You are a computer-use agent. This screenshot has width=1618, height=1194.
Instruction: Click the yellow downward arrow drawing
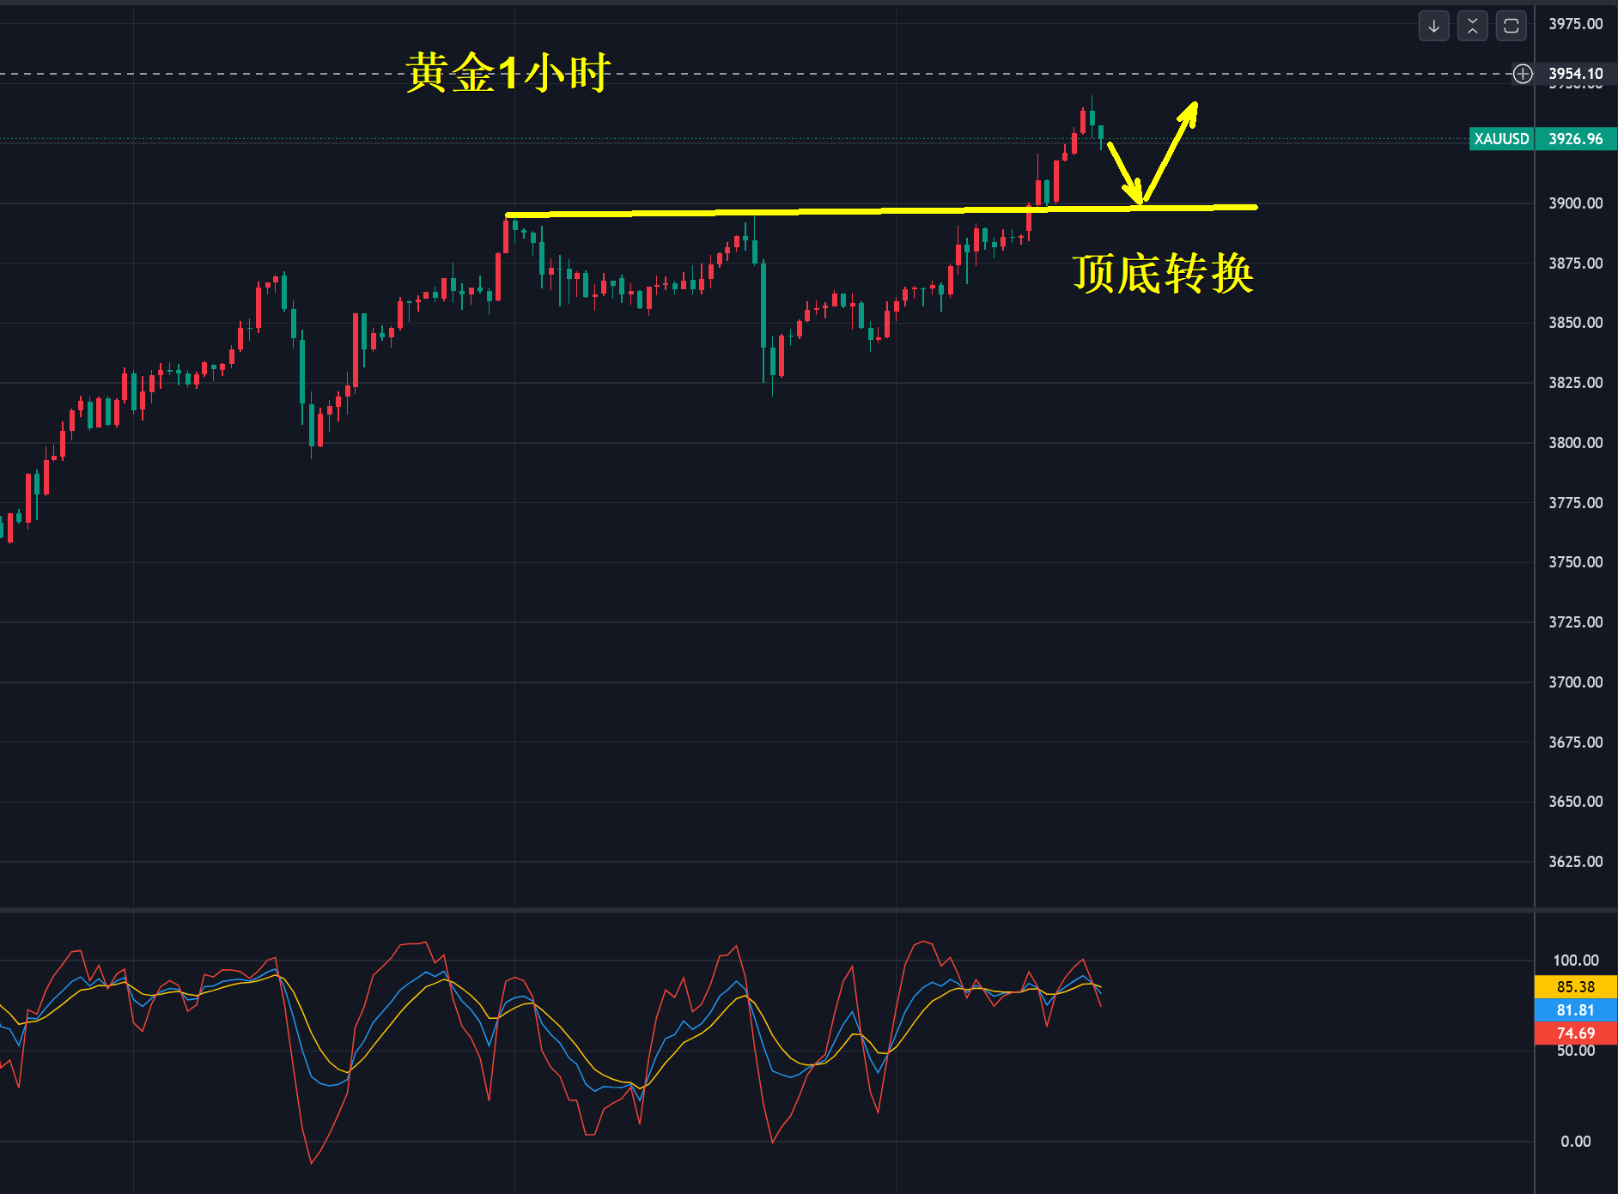pos(1126,173)
